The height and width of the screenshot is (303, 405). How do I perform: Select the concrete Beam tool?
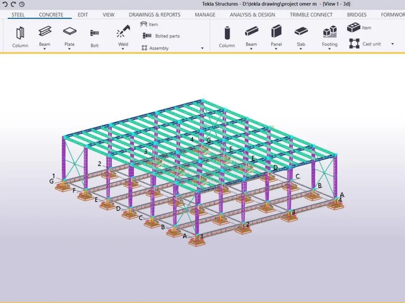[x=251, y=36]
